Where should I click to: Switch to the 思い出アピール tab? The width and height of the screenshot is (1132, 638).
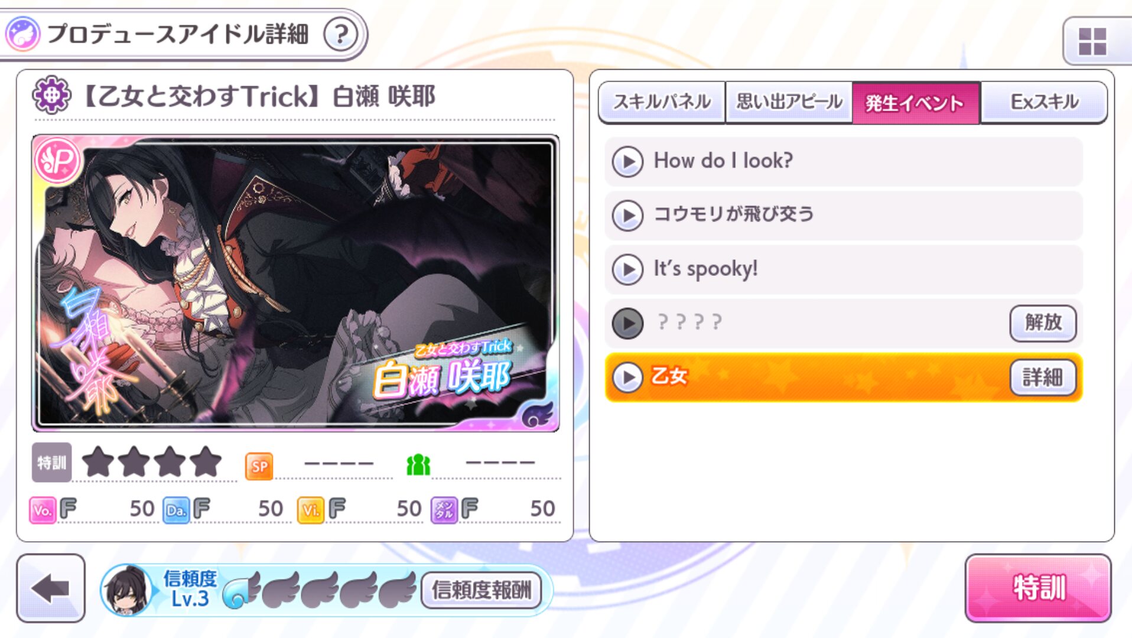pos(789,102)
